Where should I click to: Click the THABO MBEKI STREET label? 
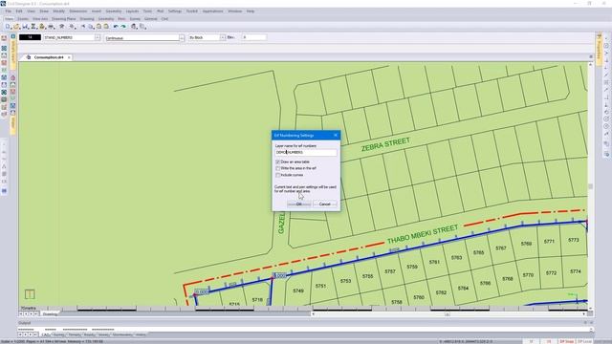[x=423, y=234]
